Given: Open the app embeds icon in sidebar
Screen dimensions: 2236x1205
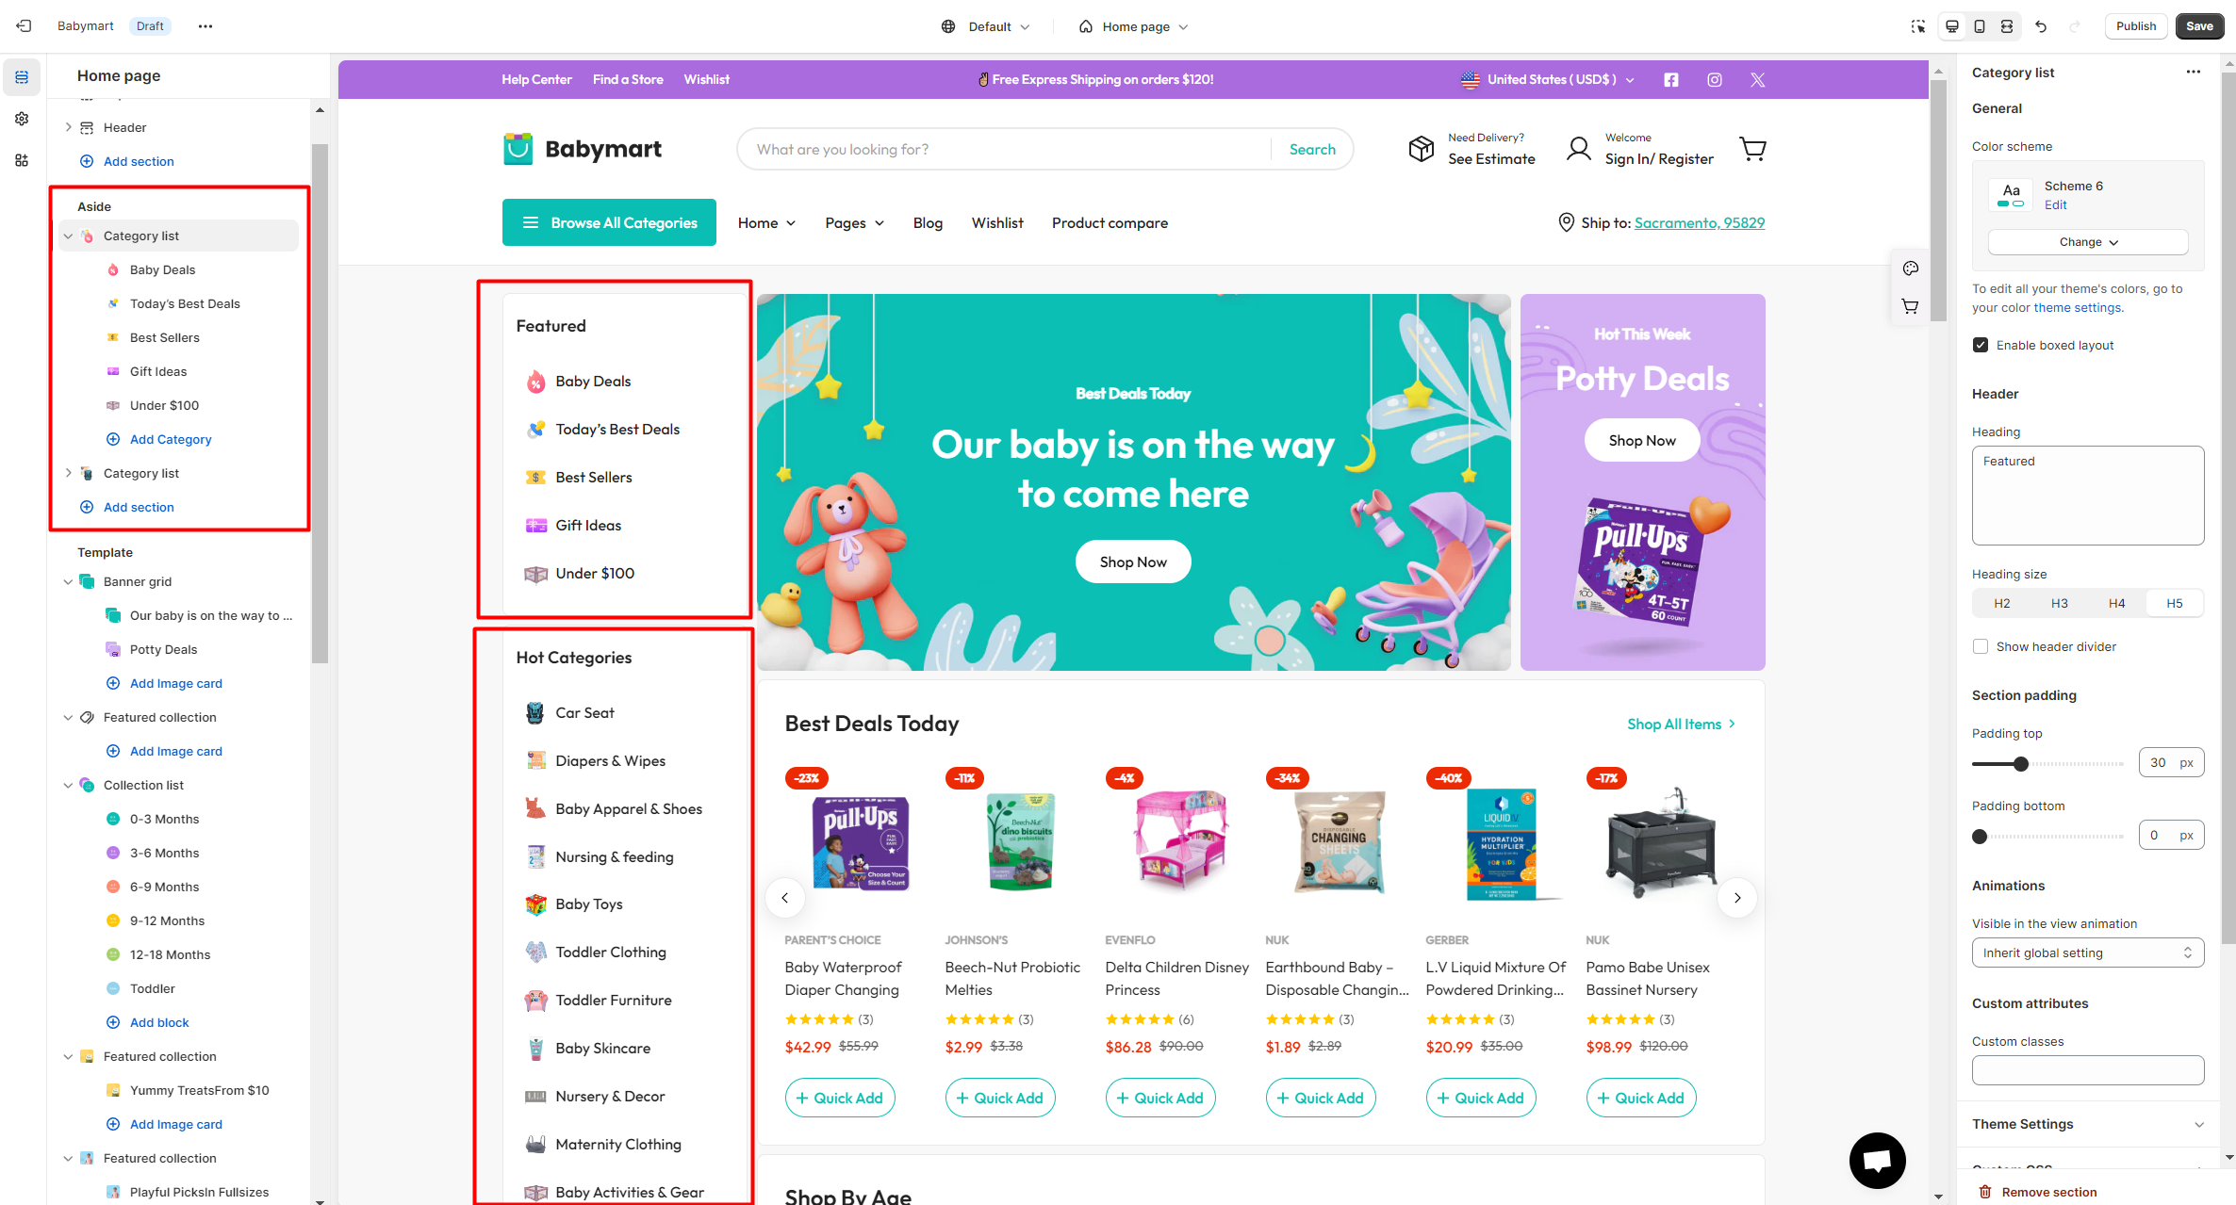Looking at the screenshot, I should 22,160.
